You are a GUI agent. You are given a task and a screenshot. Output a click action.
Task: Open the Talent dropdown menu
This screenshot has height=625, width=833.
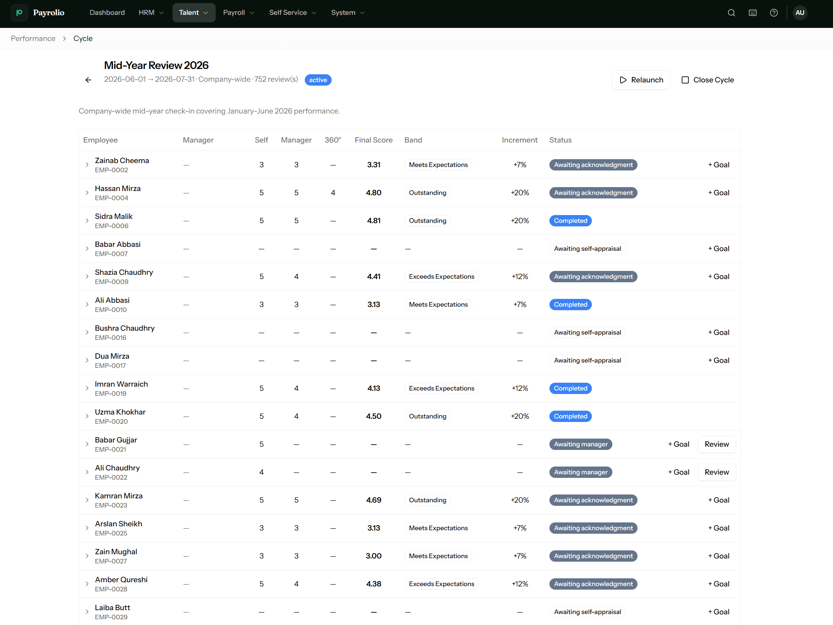pos(194,13)
